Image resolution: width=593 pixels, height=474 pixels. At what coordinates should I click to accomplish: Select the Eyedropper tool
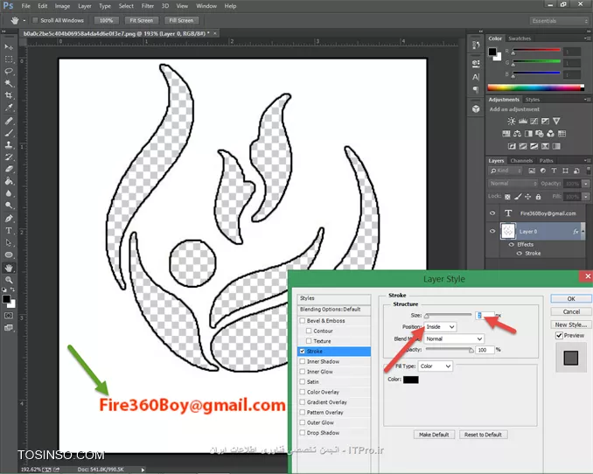(9, 108)
